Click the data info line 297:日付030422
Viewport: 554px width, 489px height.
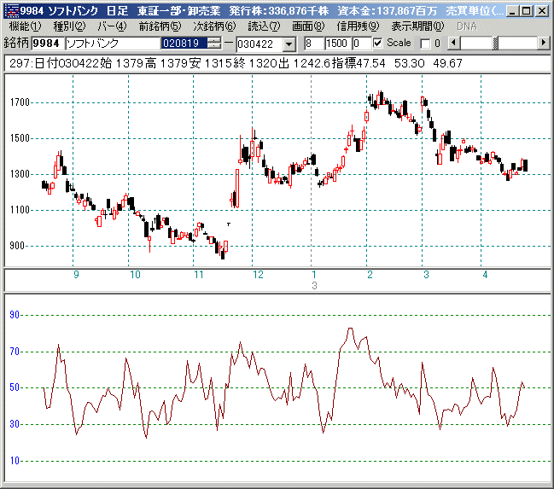[277, 64]
